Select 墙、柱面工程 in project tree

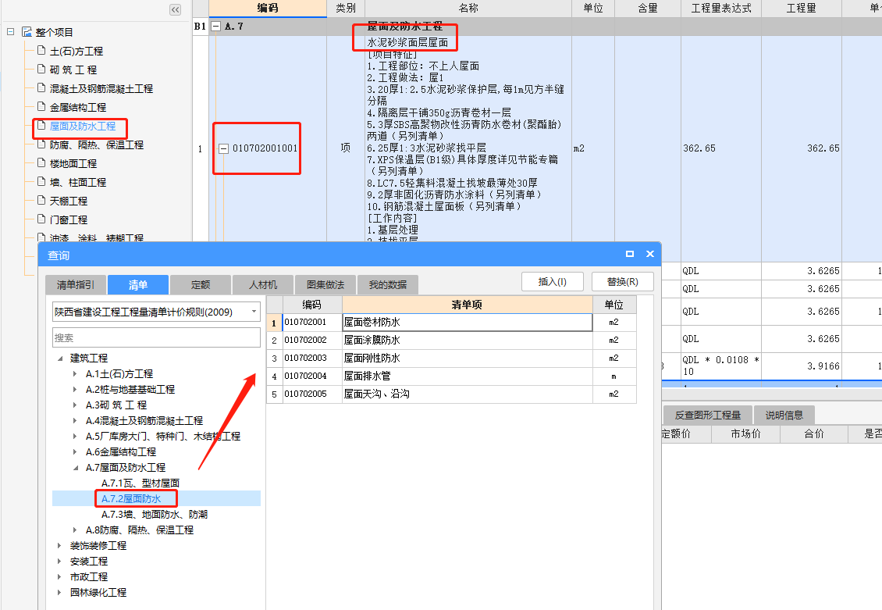click(77, 182)
